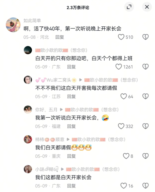Like the Fujian reply with 332 likes

(x=121, y=126)
